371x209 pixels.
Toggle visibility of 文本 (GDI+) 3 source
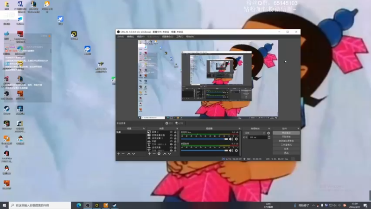point(171,144)
